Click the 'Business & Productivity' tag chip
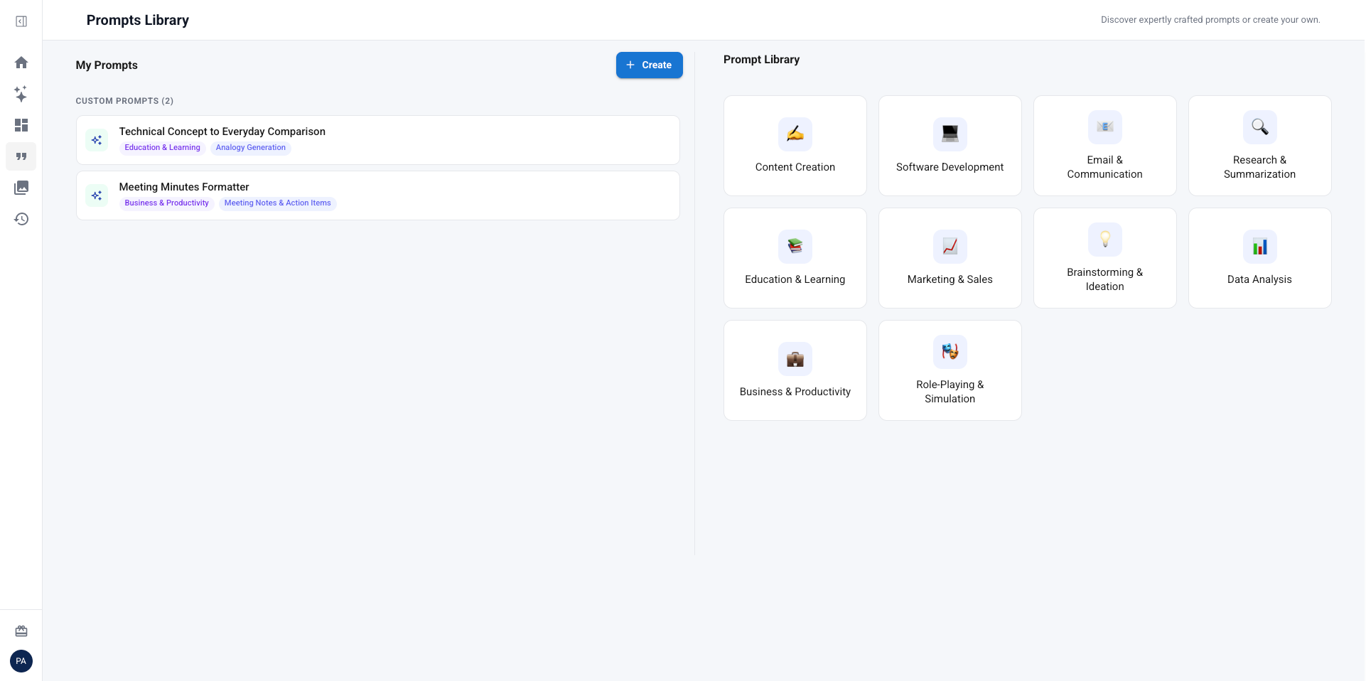Screen dimensions: 1366x681 (167, 203)
